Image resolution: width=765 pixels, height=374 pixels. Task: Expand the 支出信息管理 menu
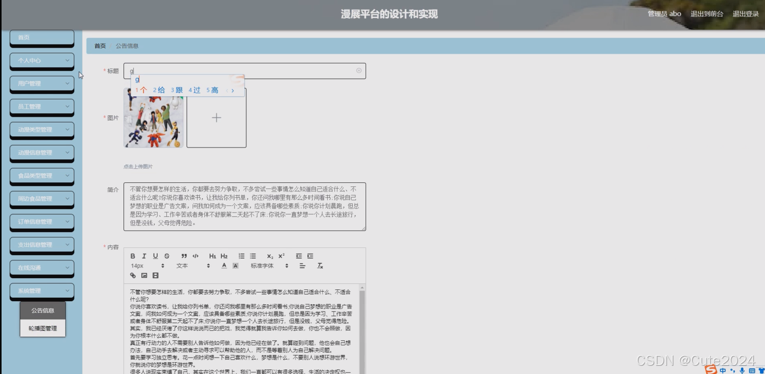[x=42, y=245]
